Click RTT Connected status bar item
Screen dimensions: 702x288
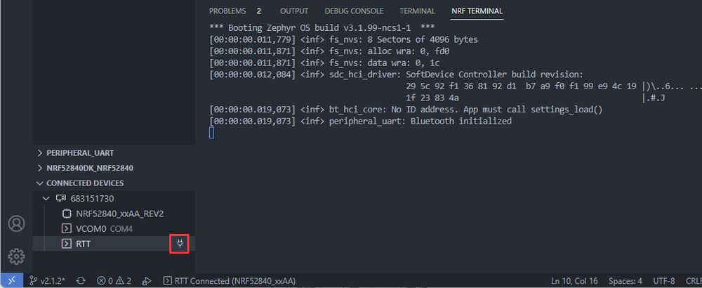click(229, 280)
